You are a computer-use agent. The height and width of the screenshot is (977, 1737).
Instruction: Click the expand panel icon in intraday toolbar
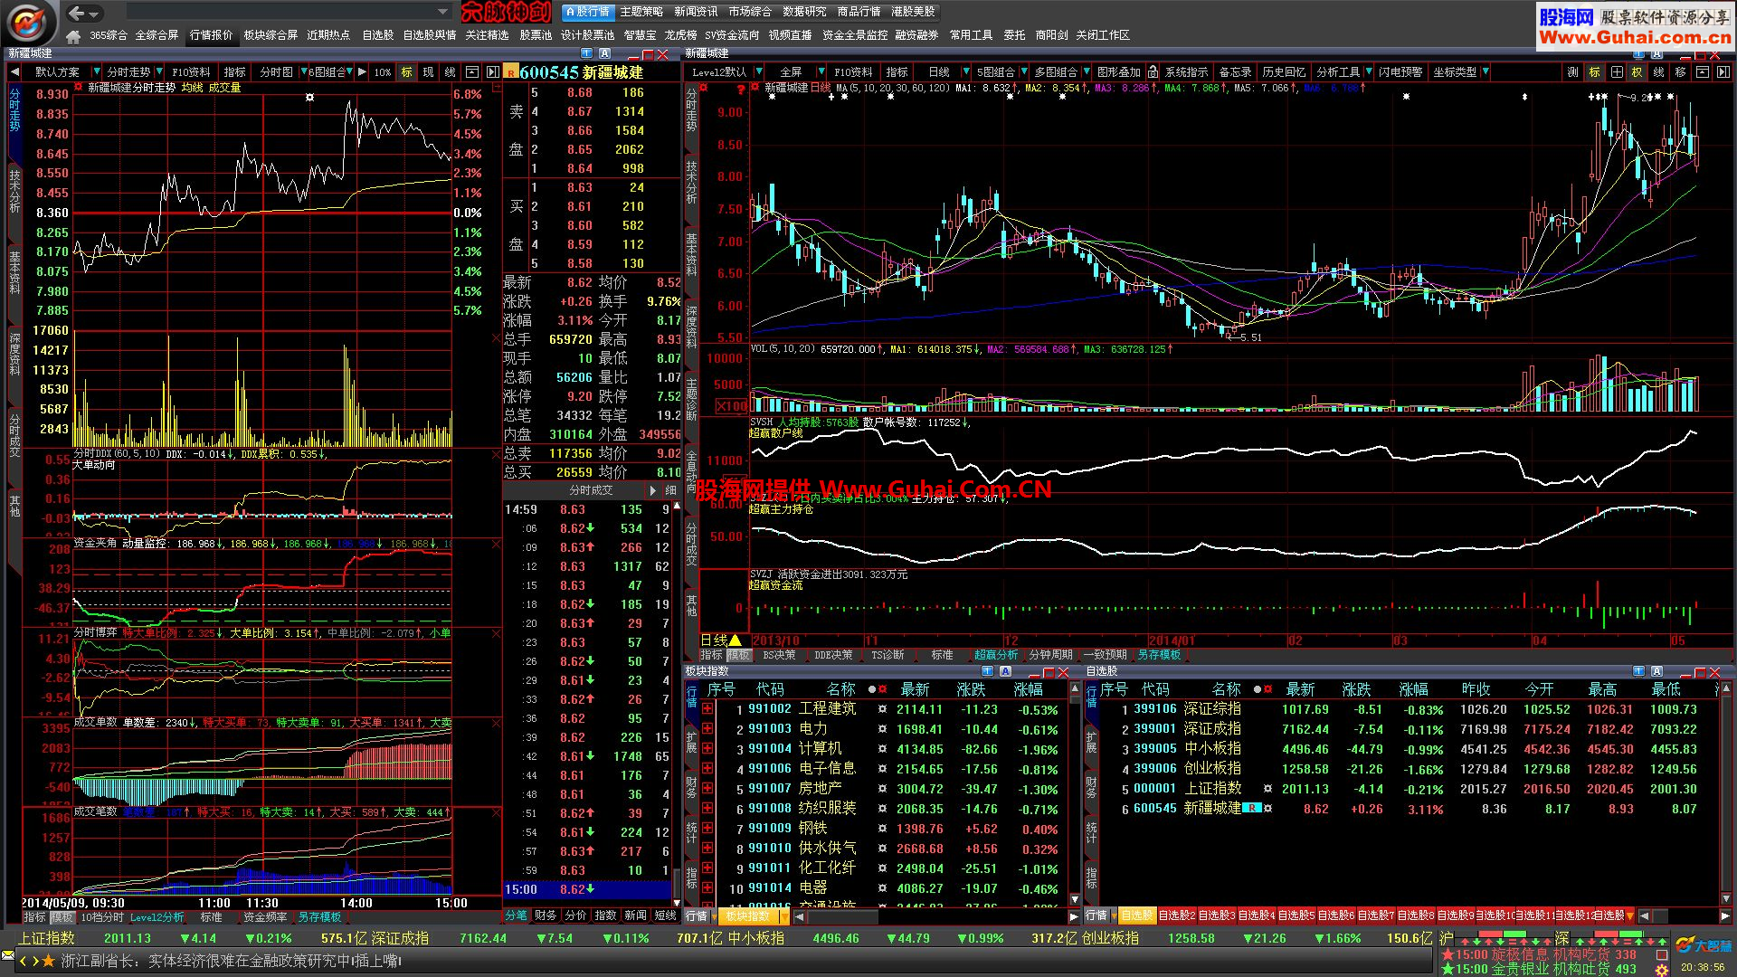[472, 71]
